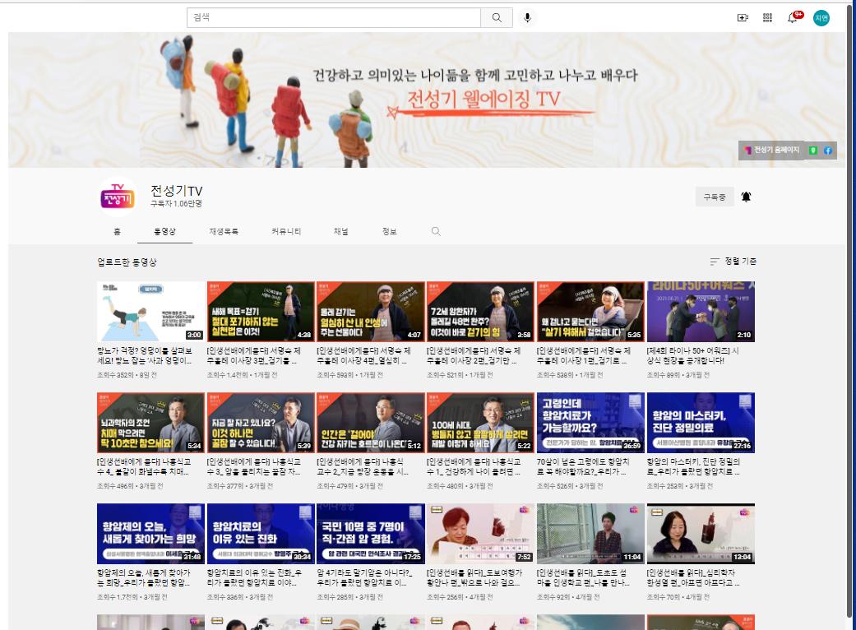Activate voice search microphone icon
The height and width of the screenshot is (630, 856).
527,17
